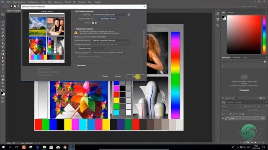
Task: Open the rendering intent dropdown
Action: click(109, 53)
